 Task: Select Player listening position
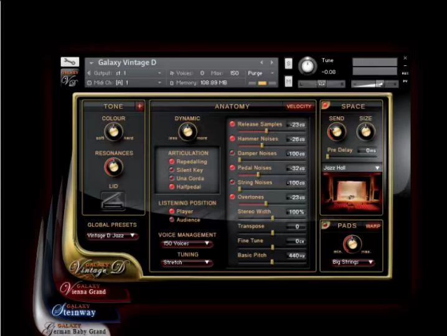(x=172, y=211)
